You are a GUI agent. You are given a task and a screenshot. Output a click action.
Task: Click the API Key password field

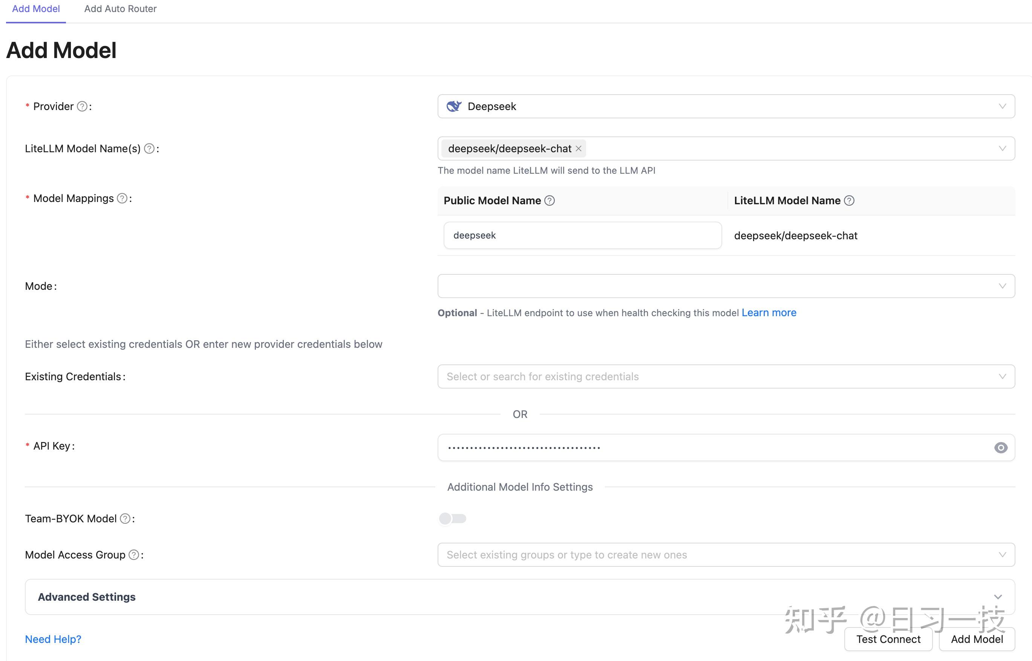point(726,448)
